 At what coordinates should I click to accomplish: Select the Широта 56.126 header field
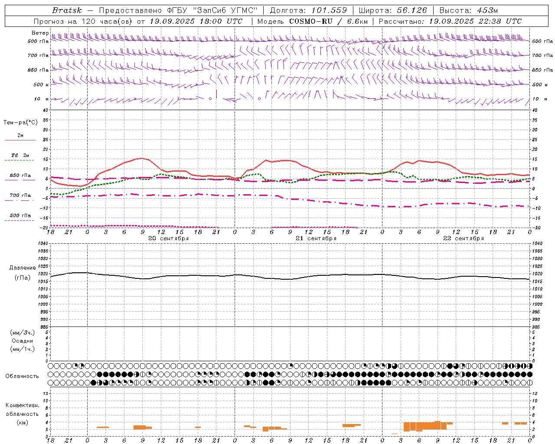tap(393, 10)
